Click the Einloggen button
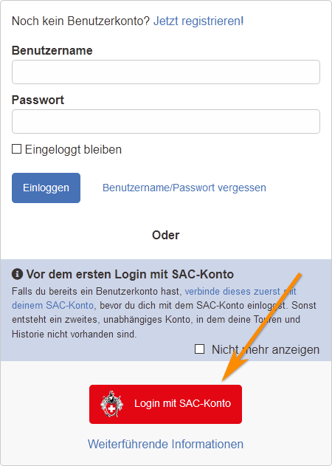The image size is (332, 466). 46,188
